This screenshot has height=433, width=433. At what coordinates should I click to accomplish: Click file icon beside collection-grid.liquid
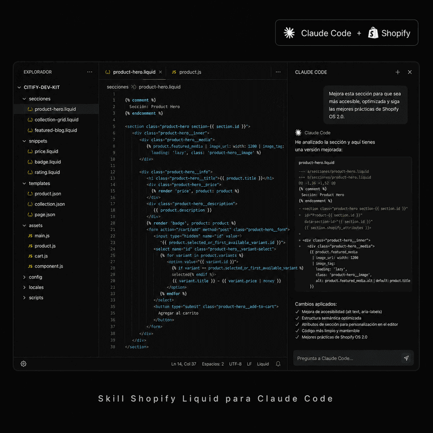[30, 120]
